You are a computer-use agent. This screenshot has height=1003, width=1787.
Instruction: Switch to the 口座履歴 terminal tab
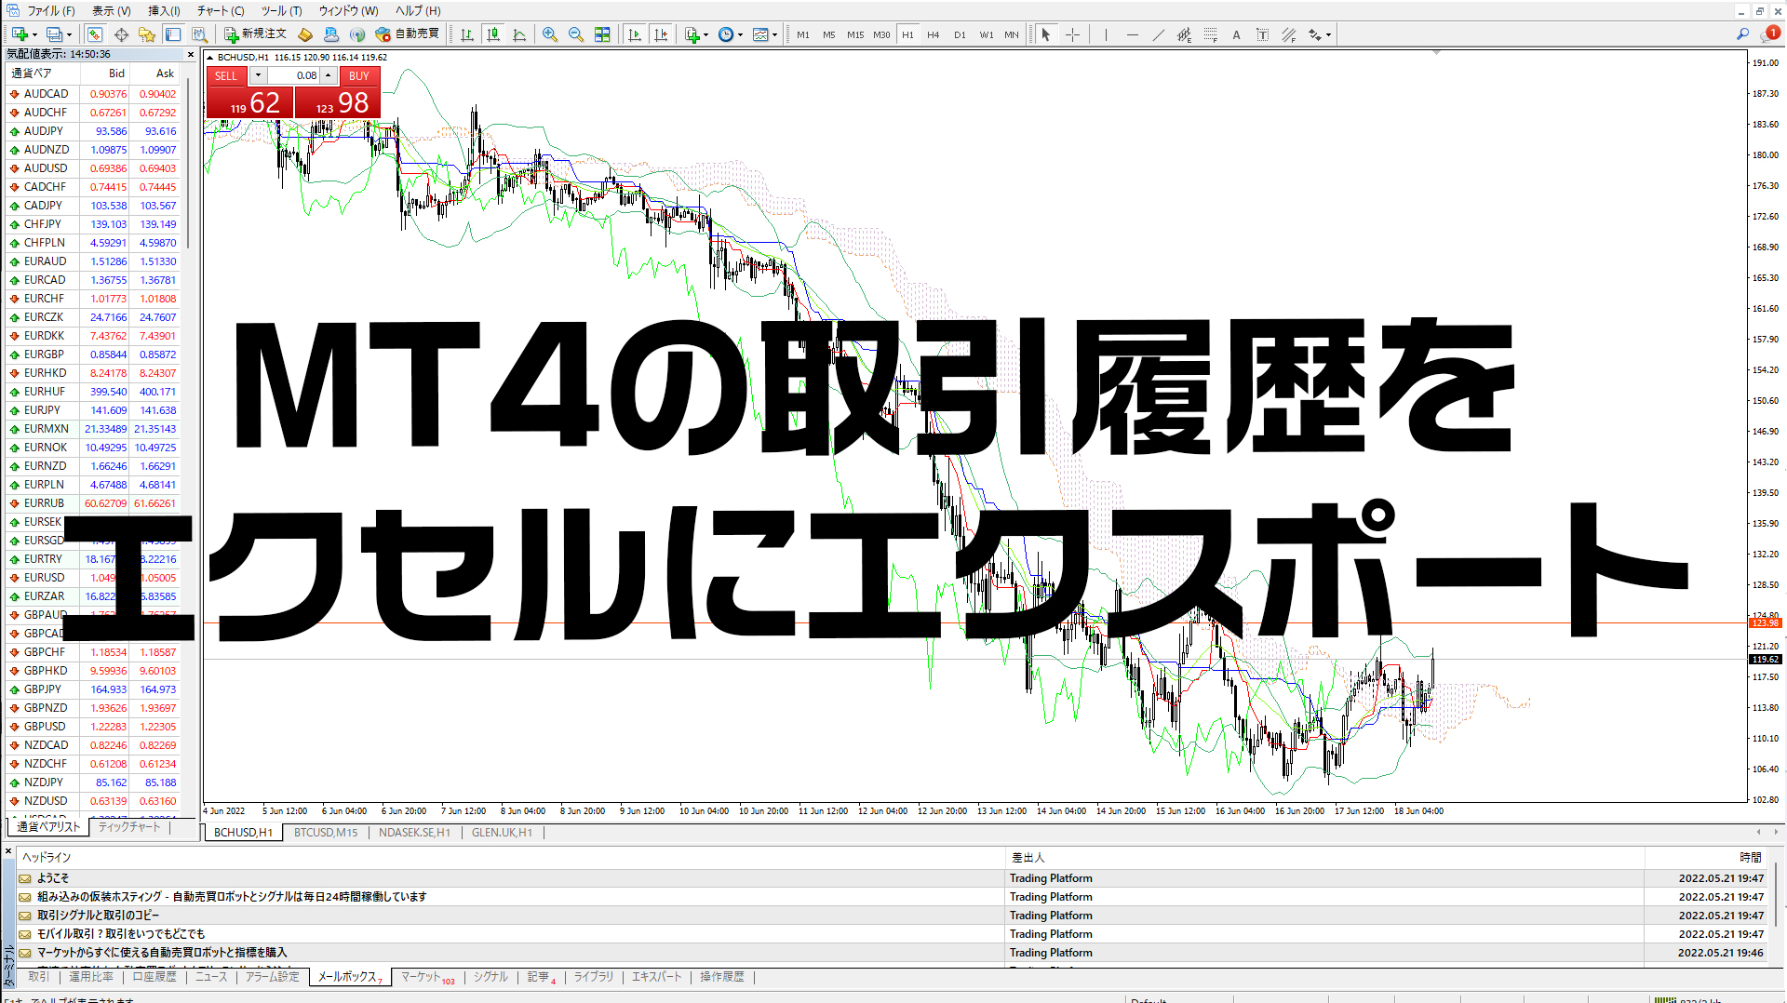tap(155, 976)
